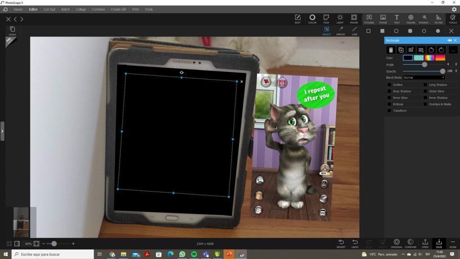The image size is (460, 259).
Task: Click the Save button
Action: click(439, 243)
